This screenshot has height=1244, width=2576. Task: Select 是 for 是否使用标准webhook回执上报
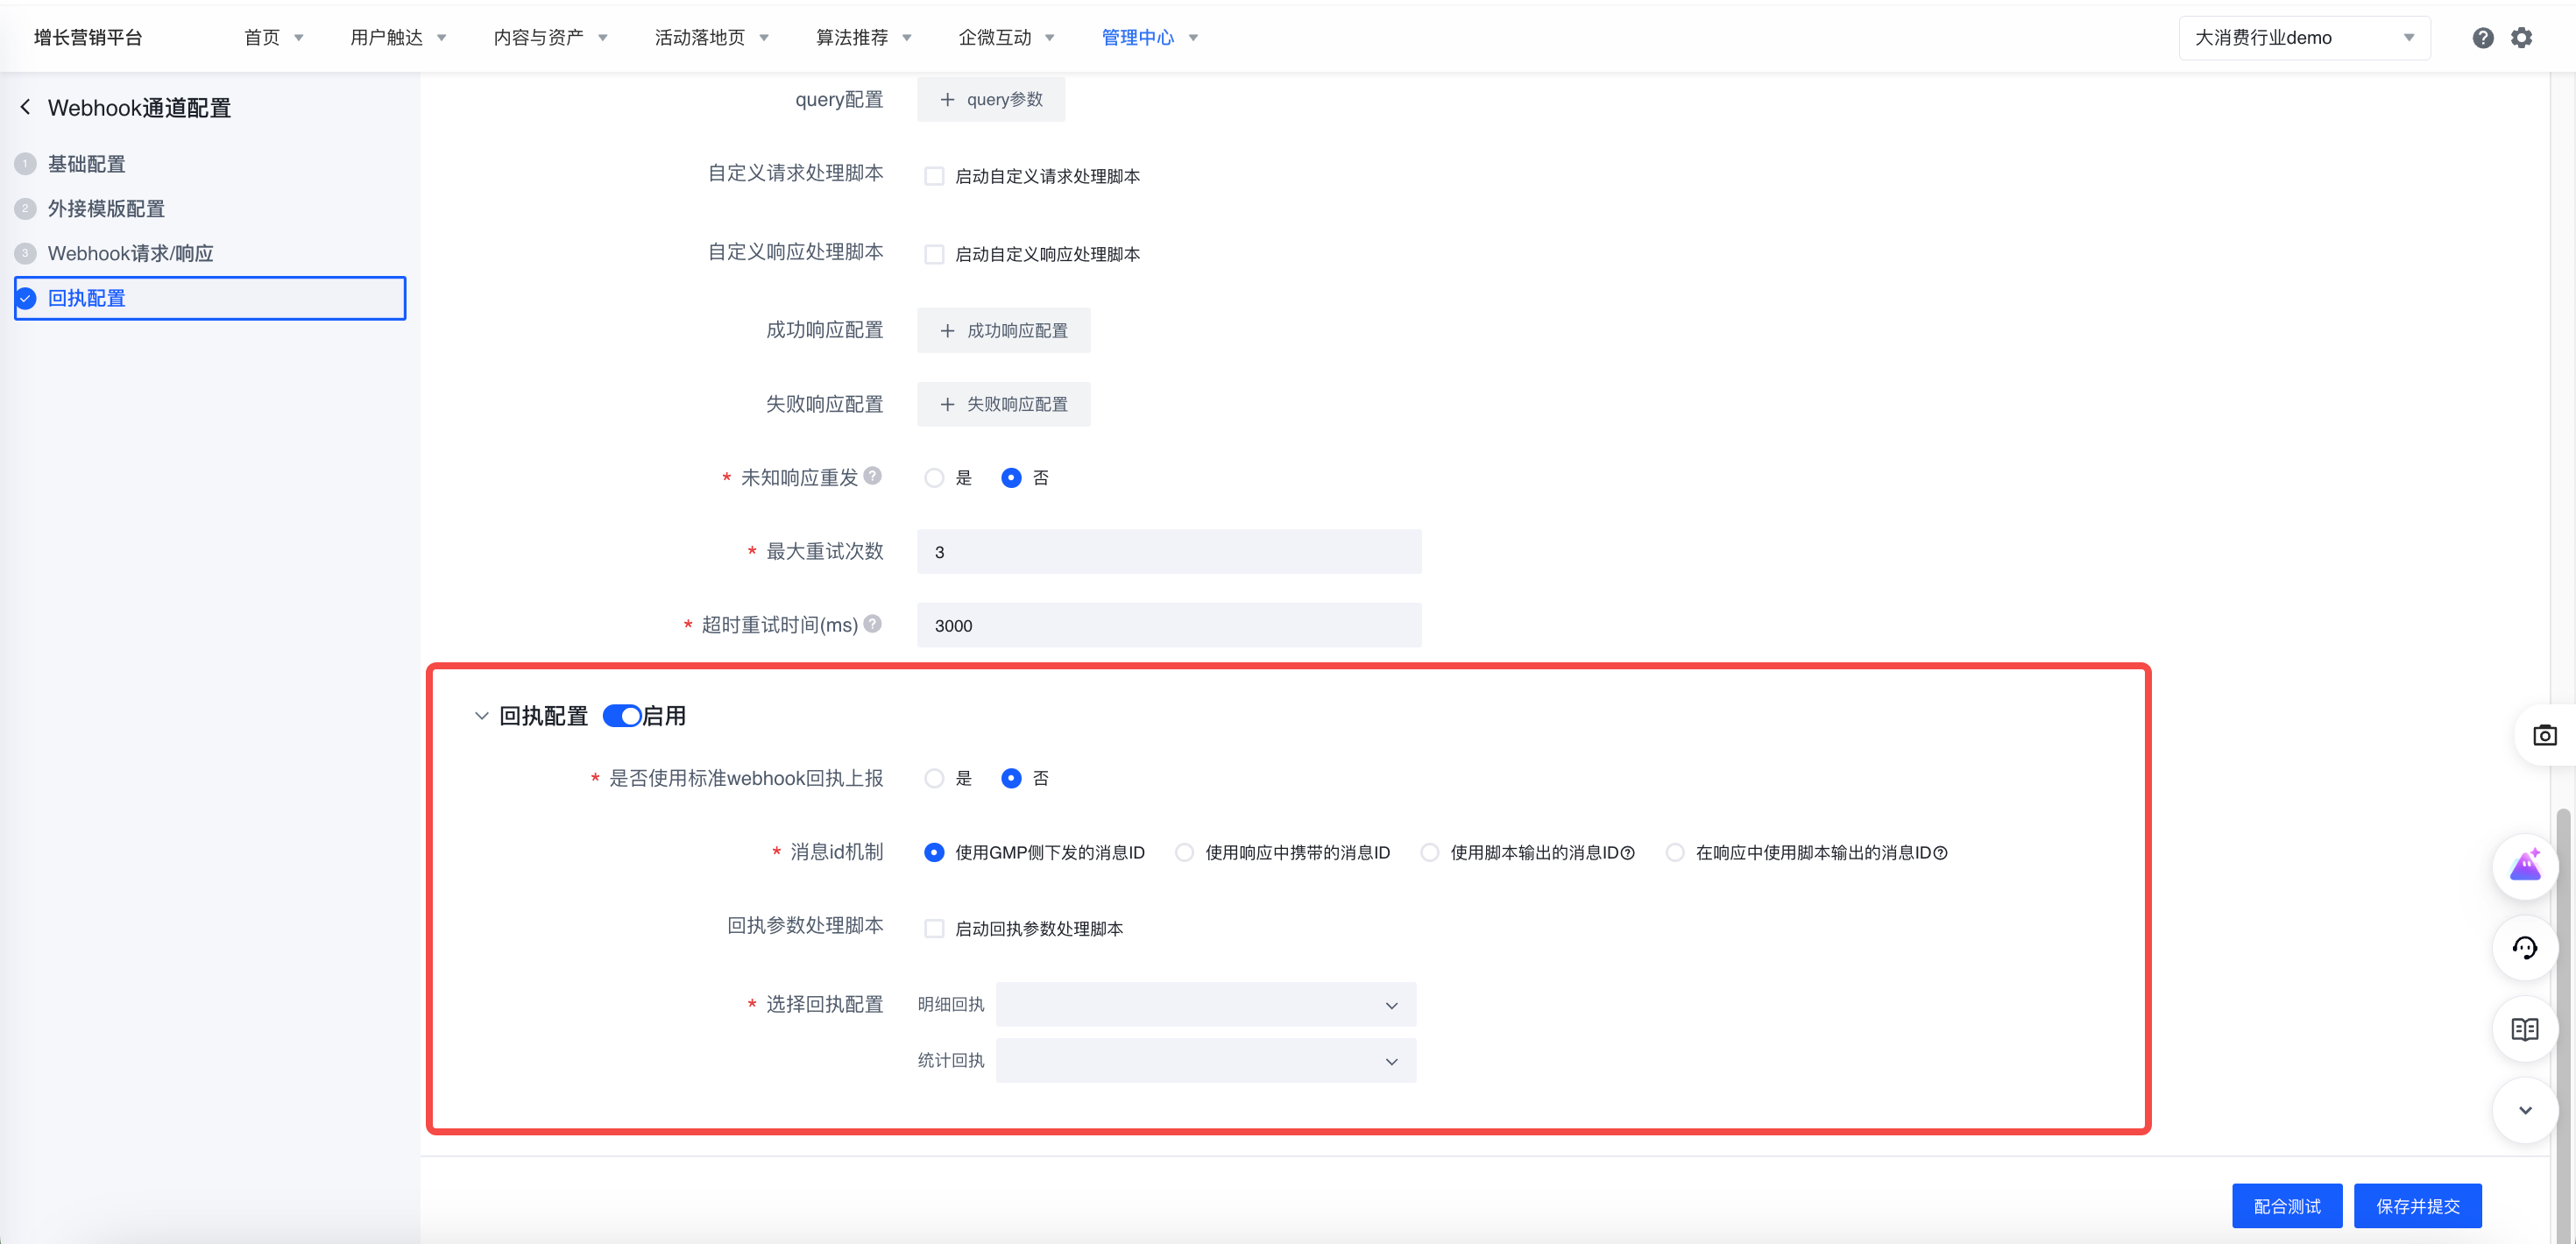[x=934, y=778]
